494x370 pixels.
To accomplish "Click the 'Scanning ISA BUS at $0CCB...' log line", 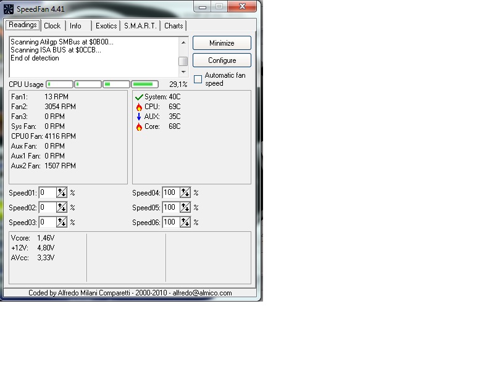I will (56, 50).
